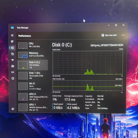138x138 pixels.
Task: Click the Disk 0 (C:) heading
Action: [62, 45]
